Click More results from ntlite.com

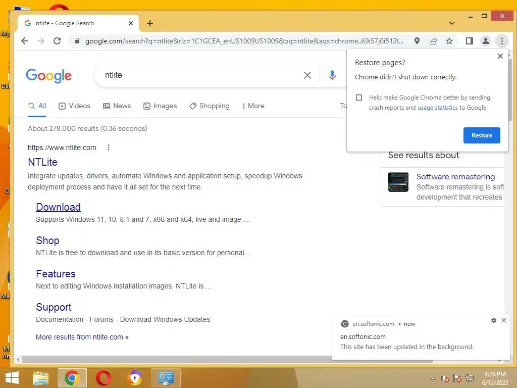point(82,337)
